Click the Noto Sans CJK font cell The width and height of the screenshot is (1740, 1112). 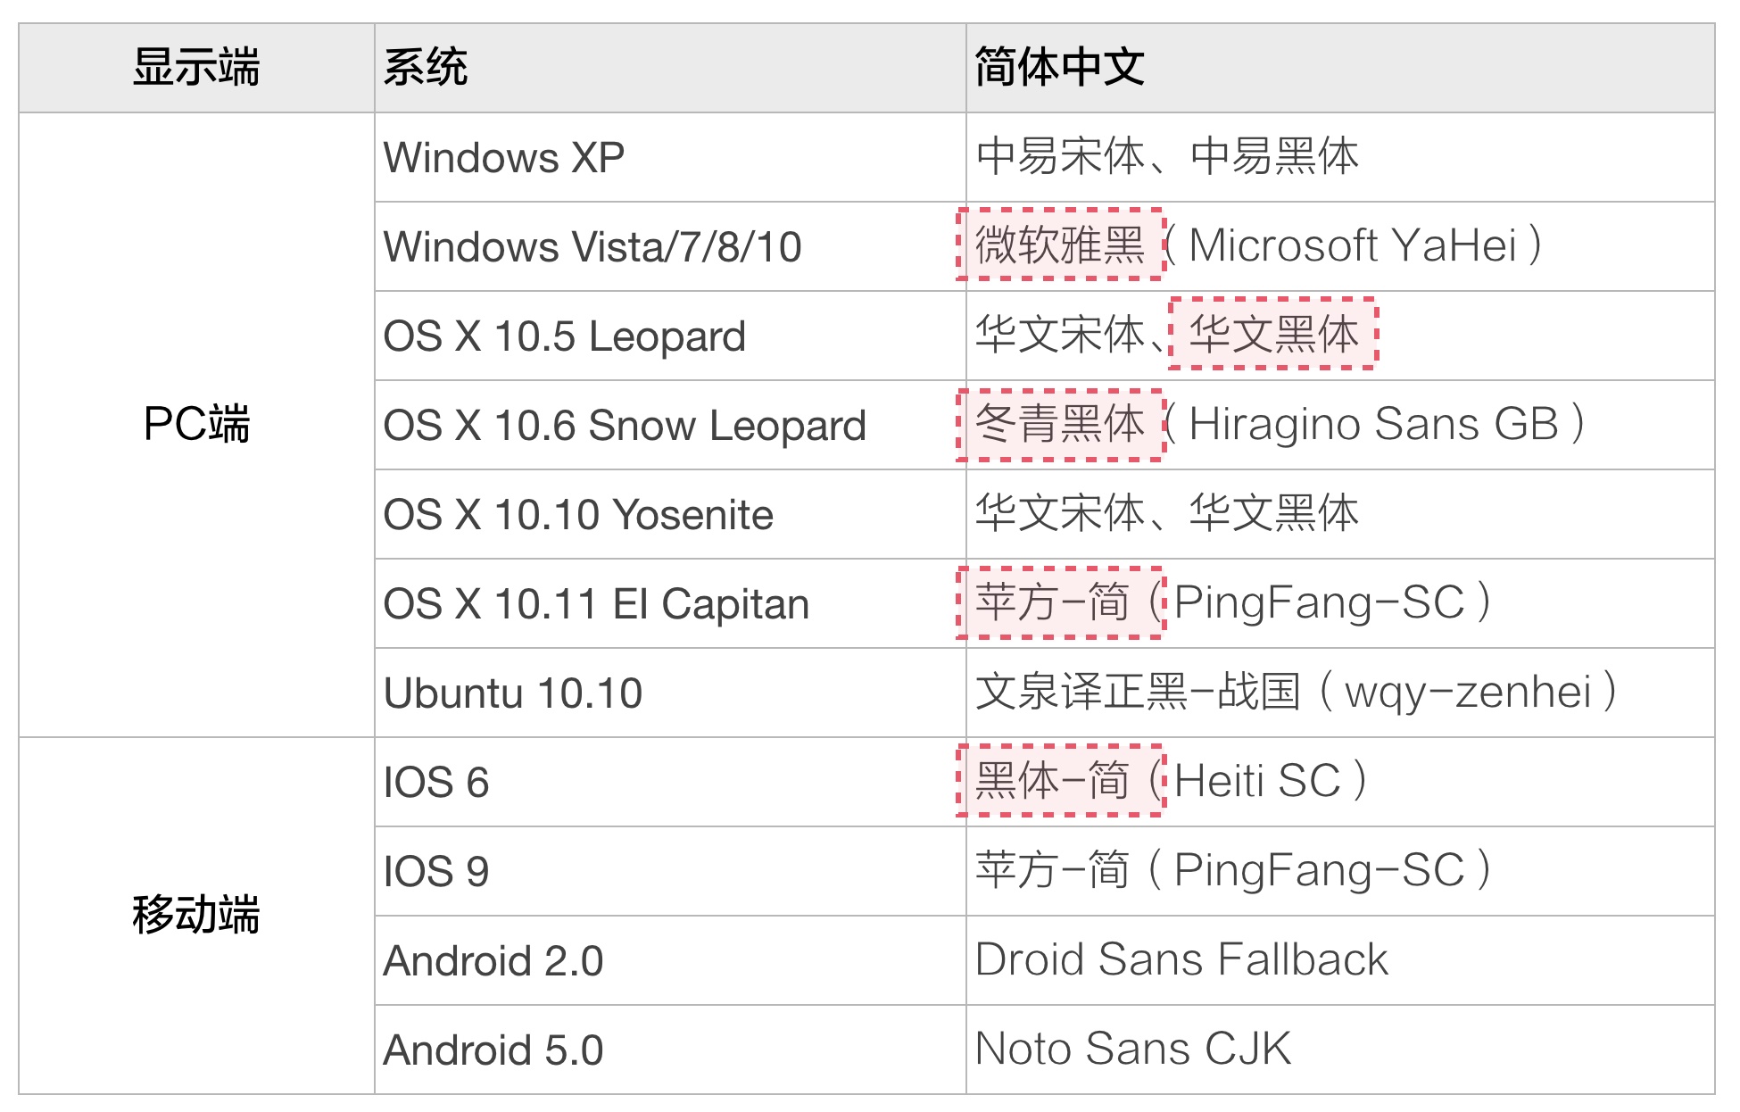(x=1133, y=1050)
